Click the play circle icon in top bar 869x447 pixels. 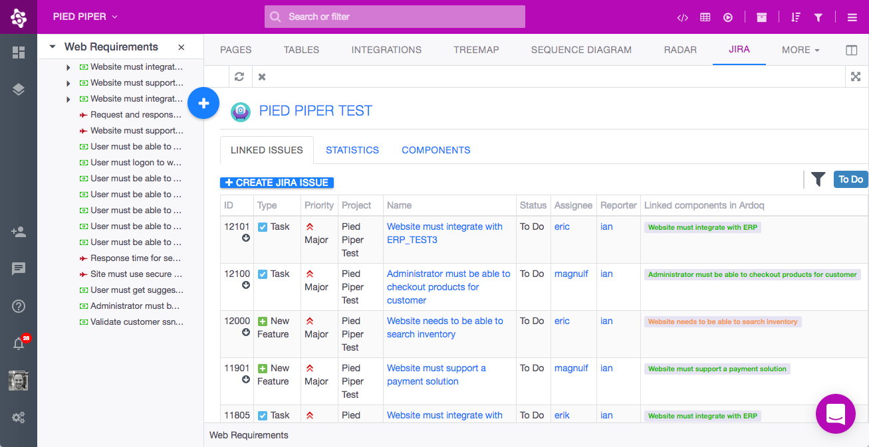tap(728, 18)
